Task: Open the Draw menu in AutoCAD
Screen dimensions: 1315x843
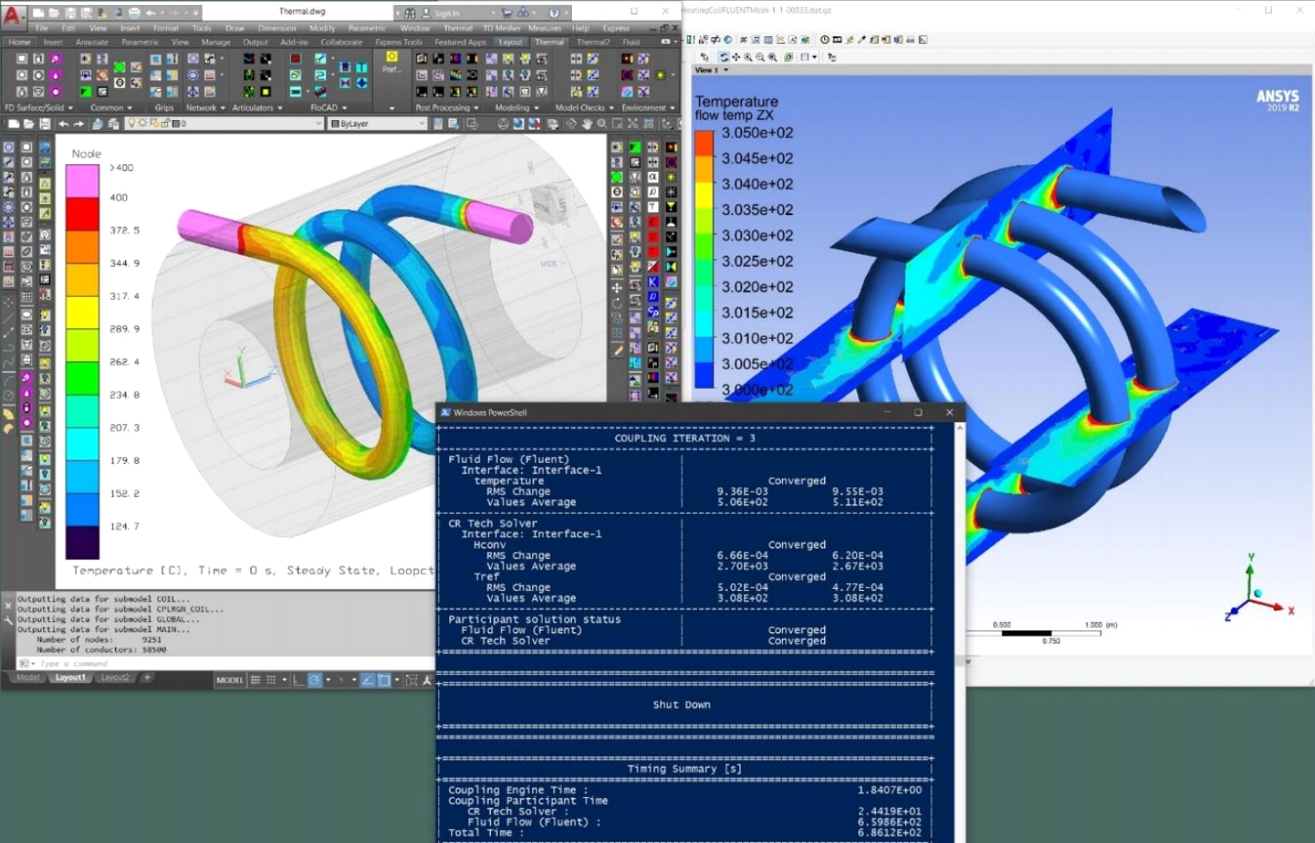Action: [x=235, y=28]
